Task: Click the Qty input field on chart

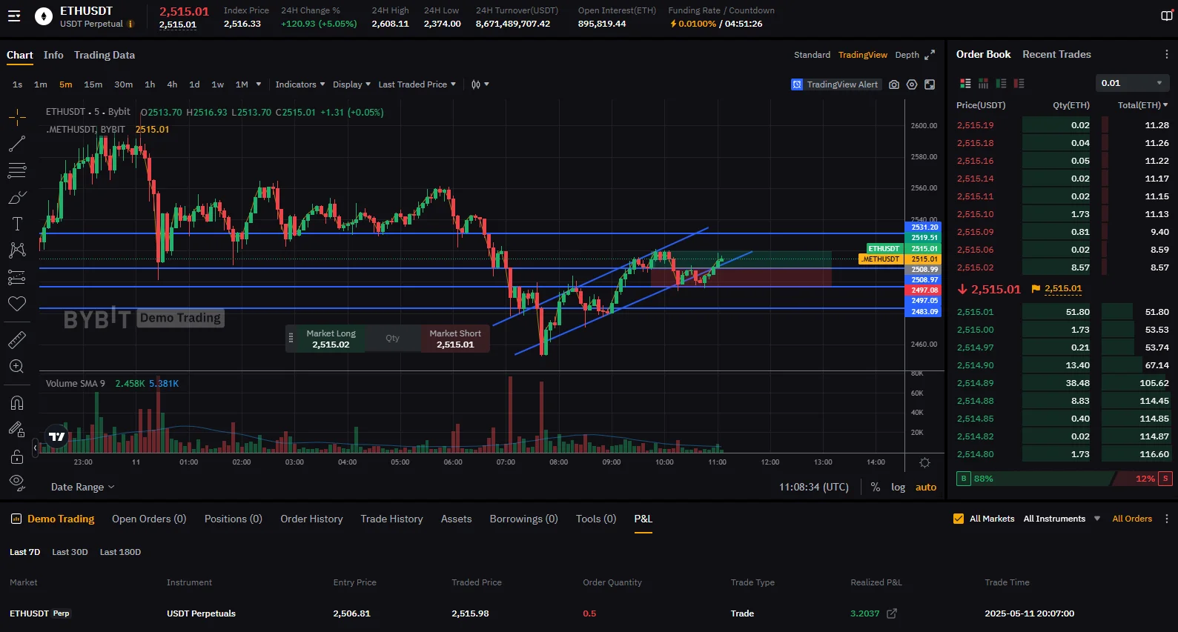Action: click(x=392, y=339)
